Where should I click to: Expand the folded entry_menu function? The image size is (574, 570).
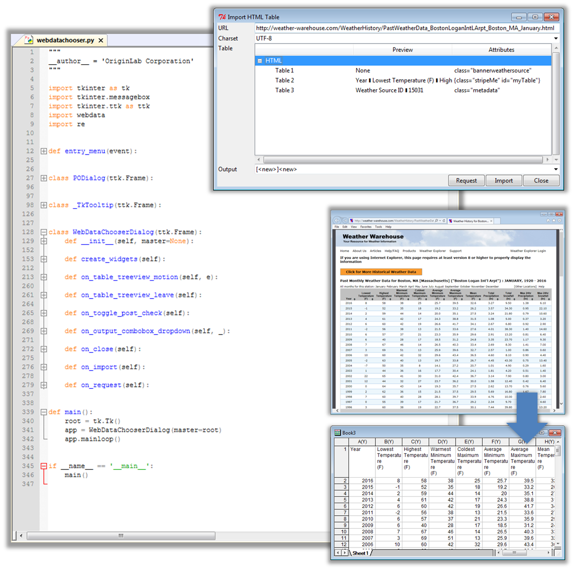tap(43, 151)
